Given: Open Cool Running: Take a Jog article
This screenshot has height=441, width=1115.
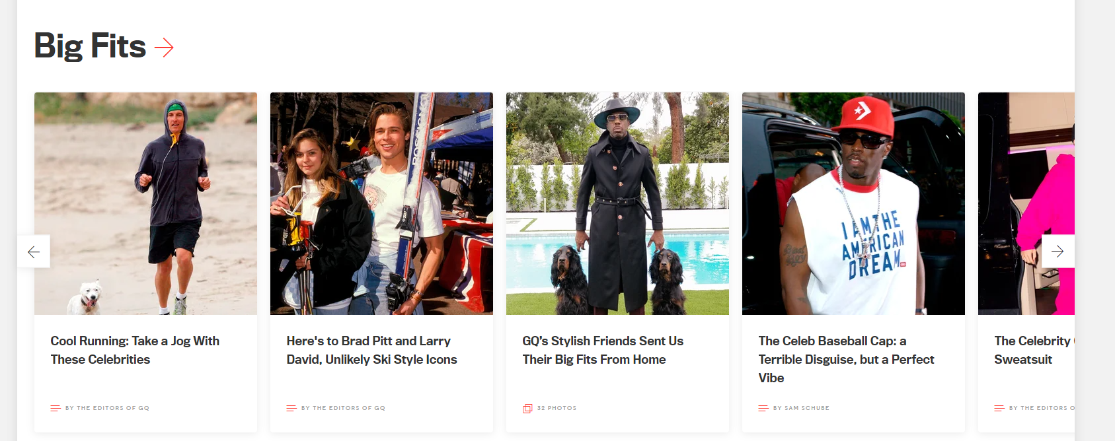Looking at the screenshot, I should coord(135,350).
